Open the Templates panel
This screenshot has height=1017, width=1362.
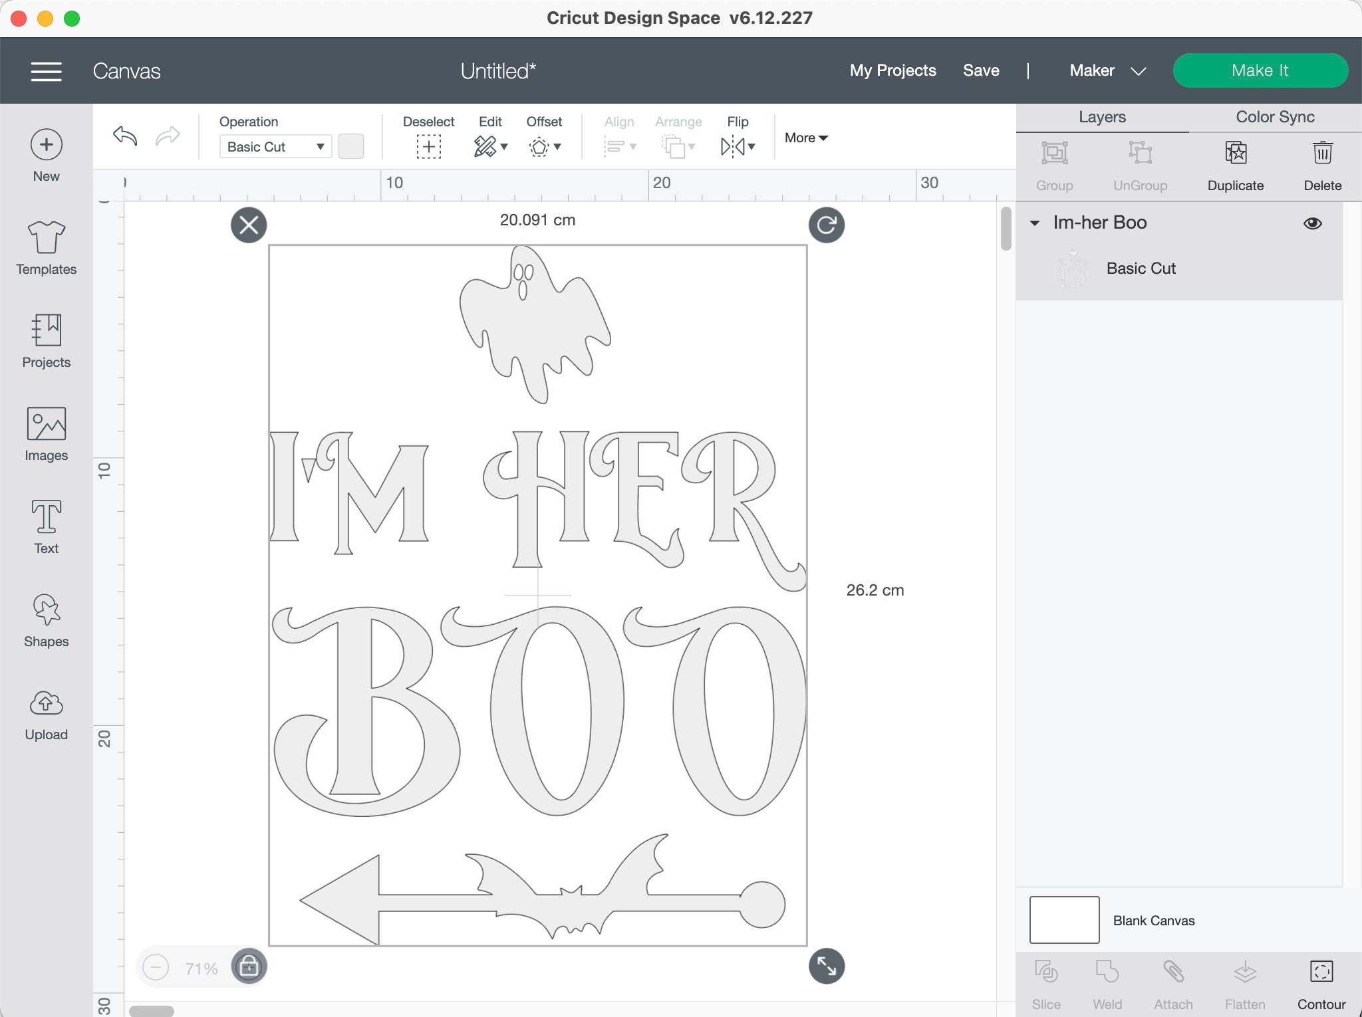point(45,249)
